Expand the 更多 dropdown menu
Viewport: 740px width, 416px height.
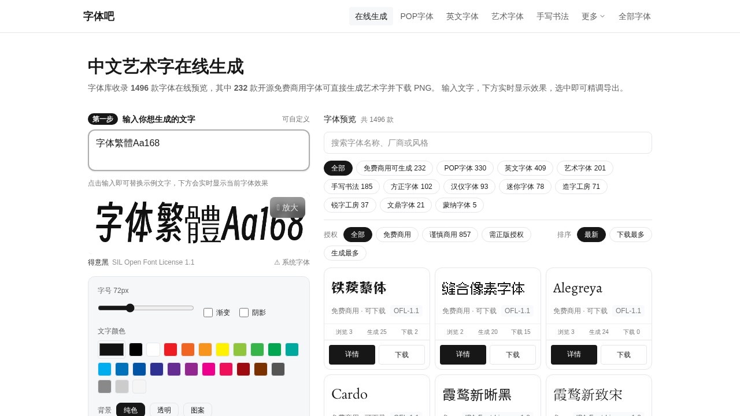(593, 16)
